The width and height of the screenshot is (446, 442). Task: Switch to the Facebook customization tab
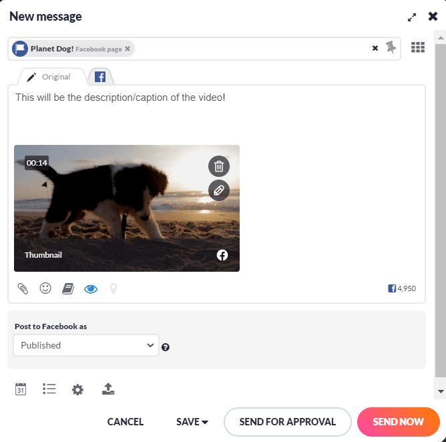pyautogui.click(x=100, y=77)
